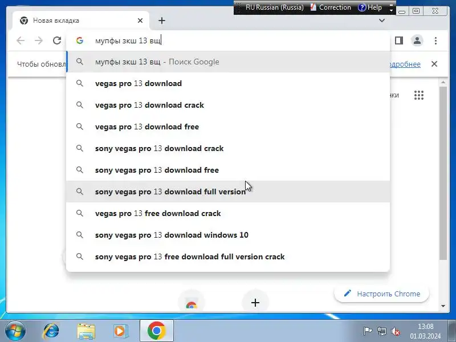Open a new tab with the plus icon

[162, 21]
